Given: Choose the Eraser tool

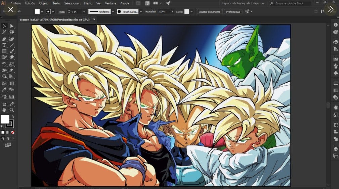Looking at the screenshot, I should pos(12,57).
